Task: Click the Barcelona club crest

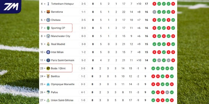Action: (48, 12)
